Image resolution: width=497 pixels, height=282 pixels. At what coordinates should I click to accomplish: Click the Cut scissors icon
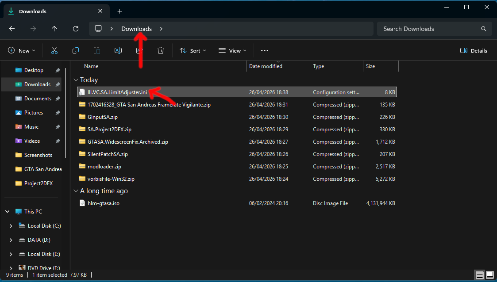tap(54, 51)
